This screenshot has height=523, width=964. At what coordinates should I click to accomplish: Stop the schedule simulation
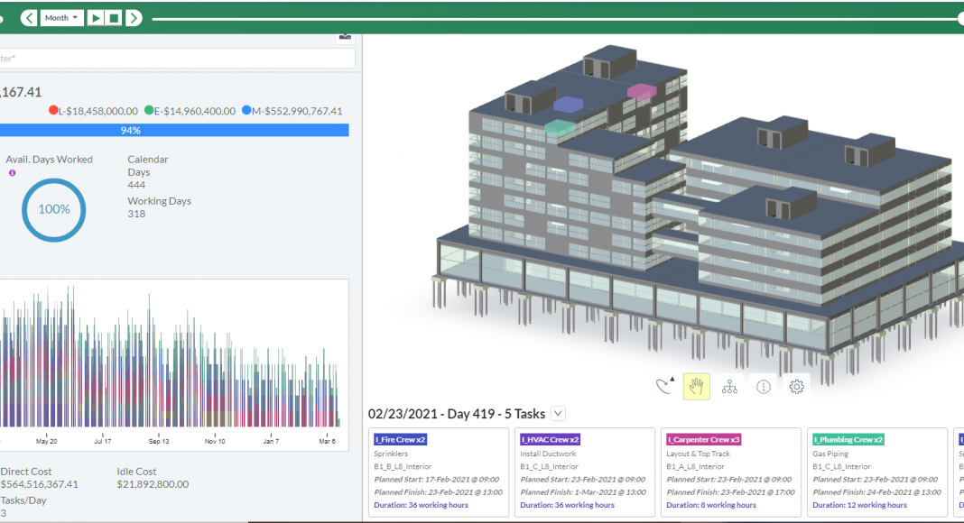click(115, 18)
